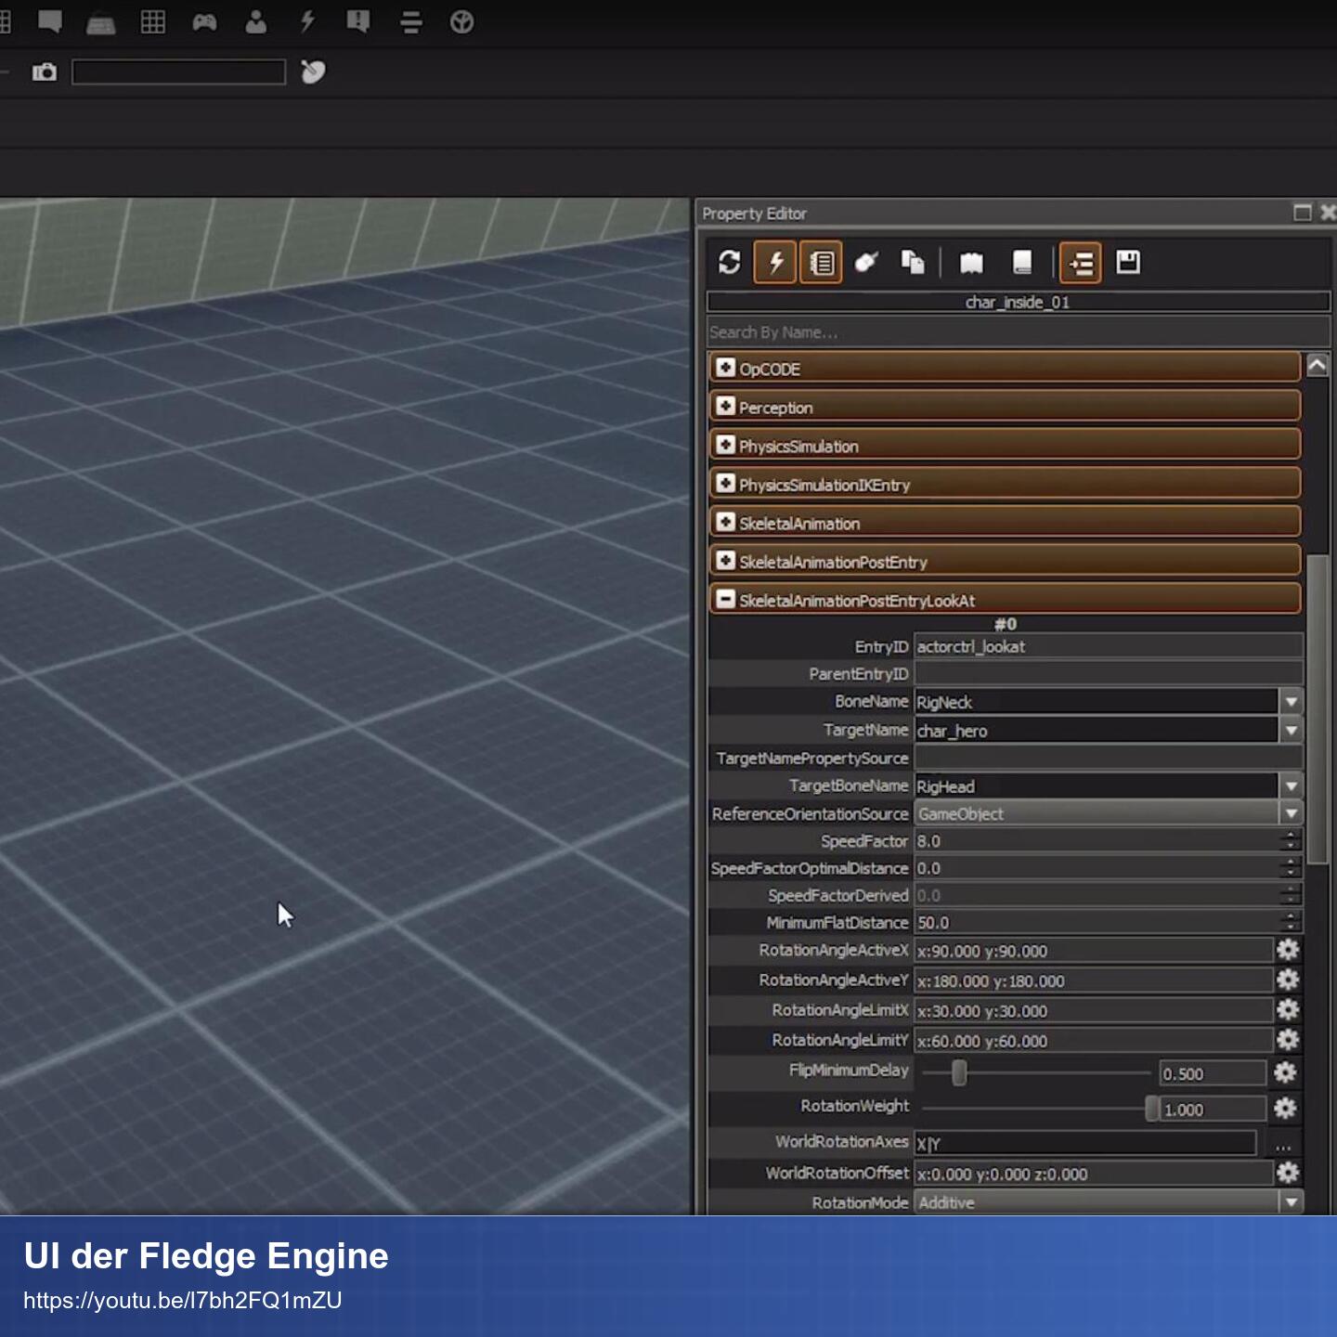The height and width of the screenshot is (1337, 1337).
Task: Click the circular peace-sign icon
Action: coord(461,21)
